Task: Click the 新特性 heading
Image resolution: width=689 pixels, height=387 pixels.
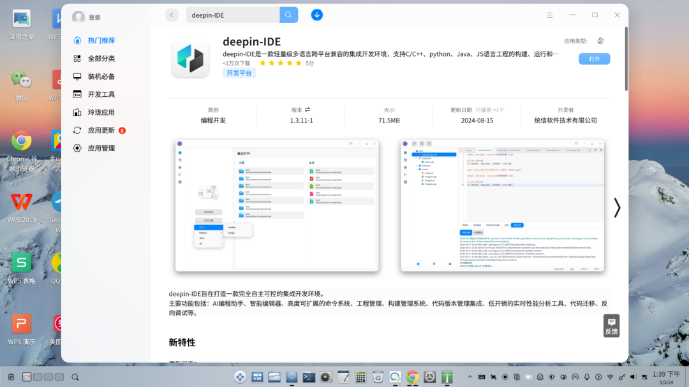Action: 182,342
